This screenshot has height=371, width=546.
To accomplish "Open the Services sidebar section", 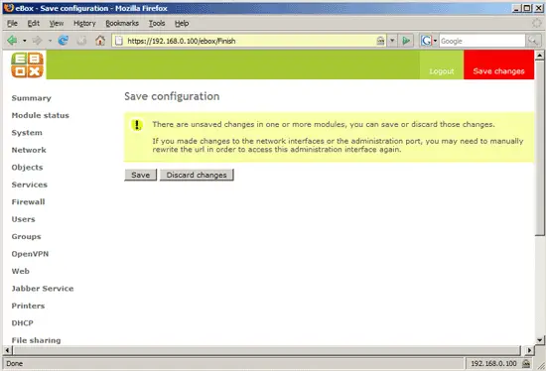I will tap(29, 185).
